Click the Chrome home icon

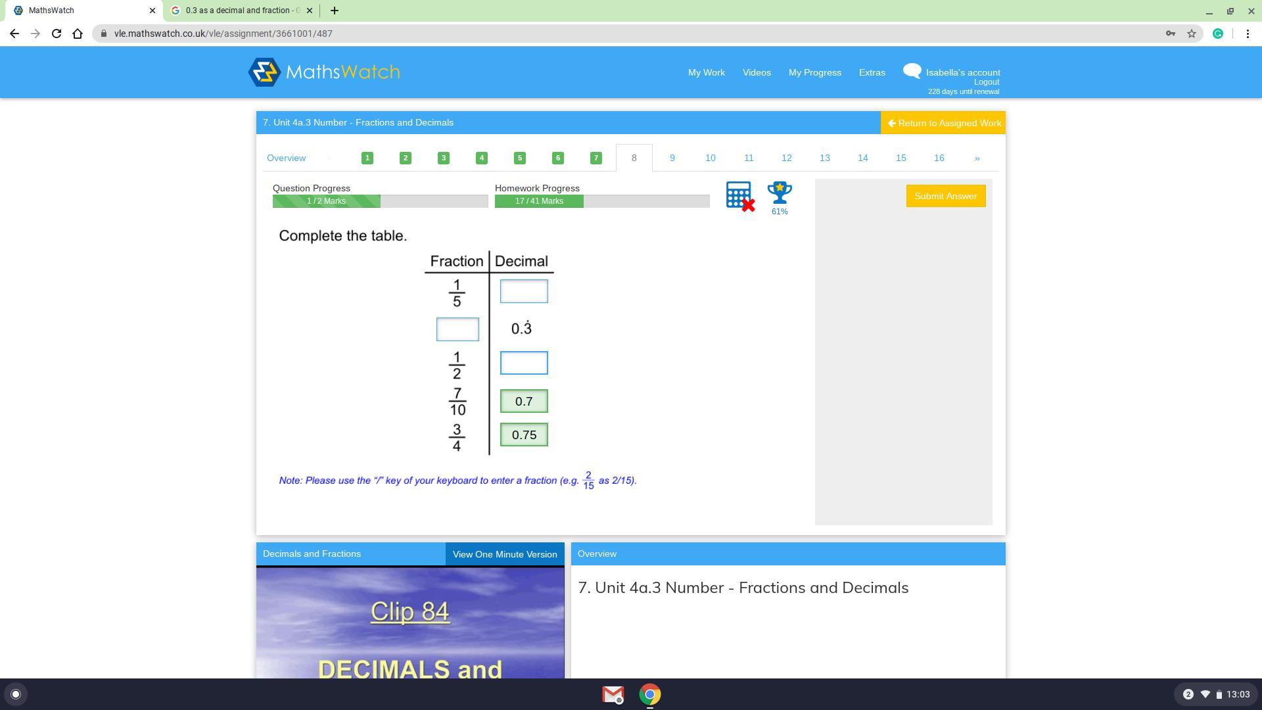tap(78, 34)
